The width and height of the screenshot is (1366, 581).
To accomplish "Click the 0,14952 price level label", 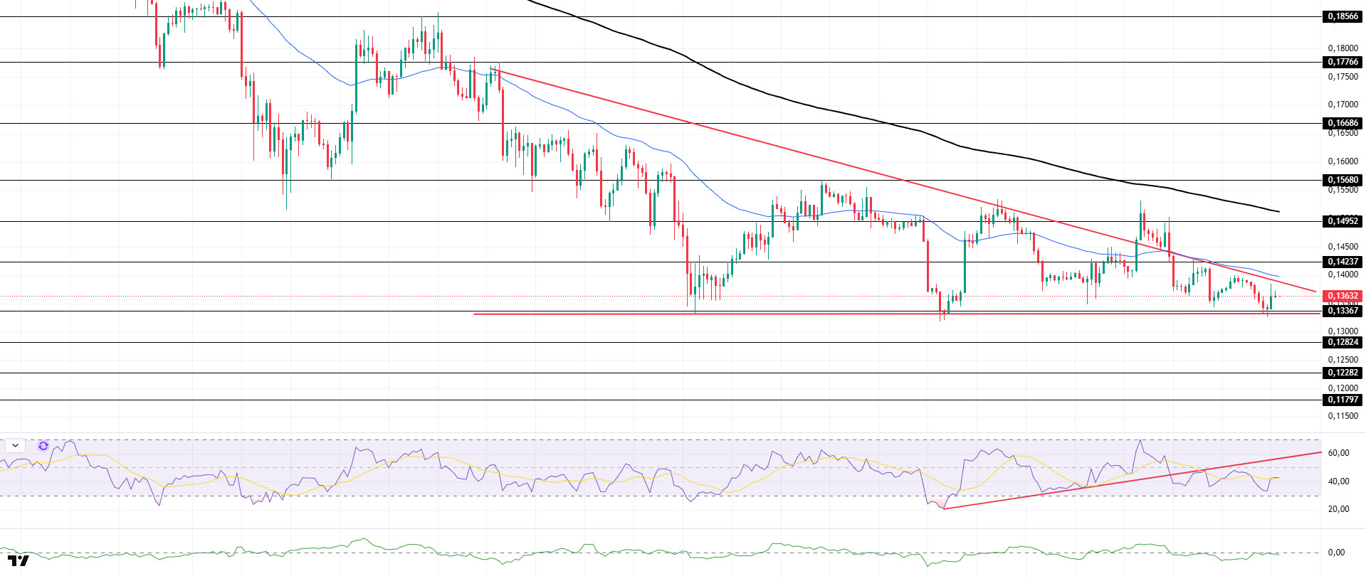I will tap(1342, 221).
